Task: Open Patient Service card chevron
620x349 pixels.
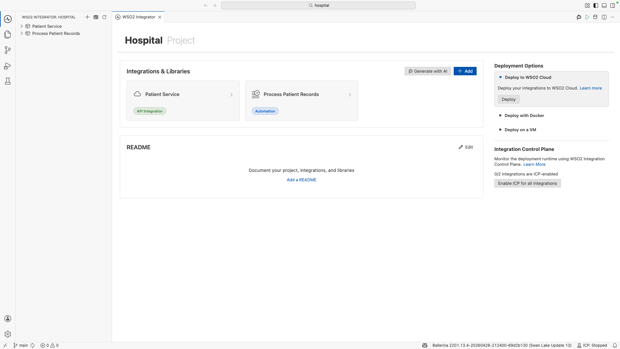Action: [x=232, y=95]
